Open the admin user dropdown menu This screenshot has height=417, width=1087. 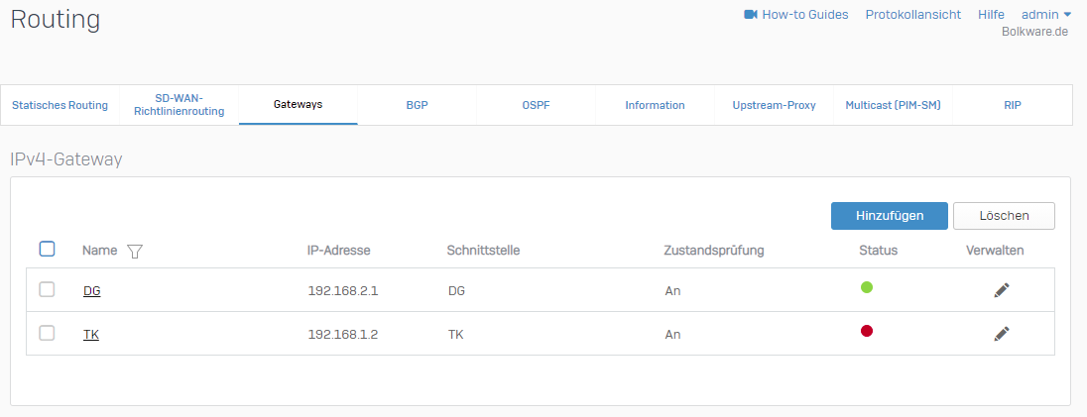[1046, 15]
